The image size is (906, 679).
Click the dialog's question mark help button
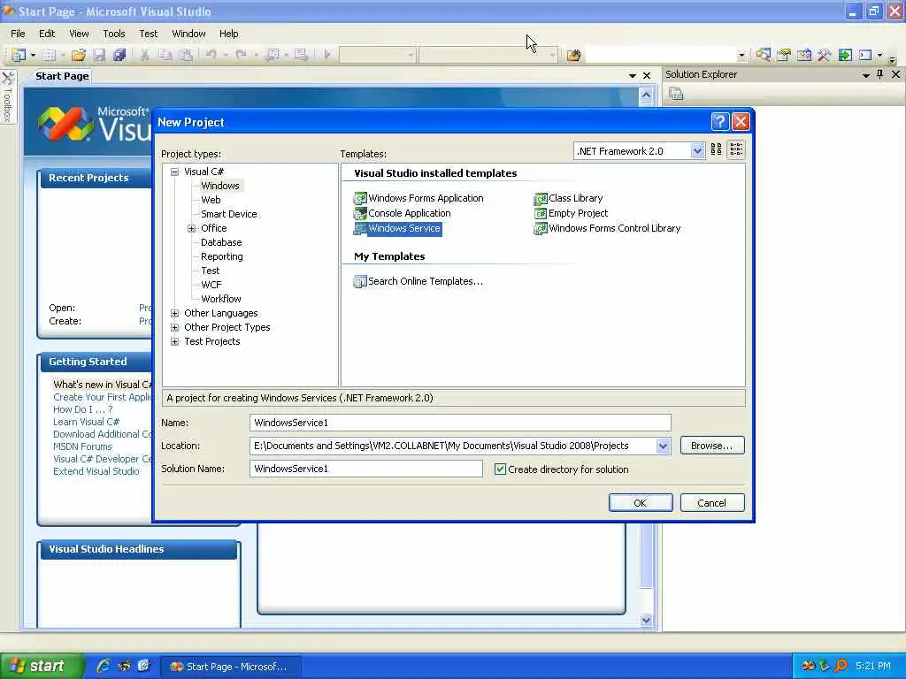coord(719,122)
